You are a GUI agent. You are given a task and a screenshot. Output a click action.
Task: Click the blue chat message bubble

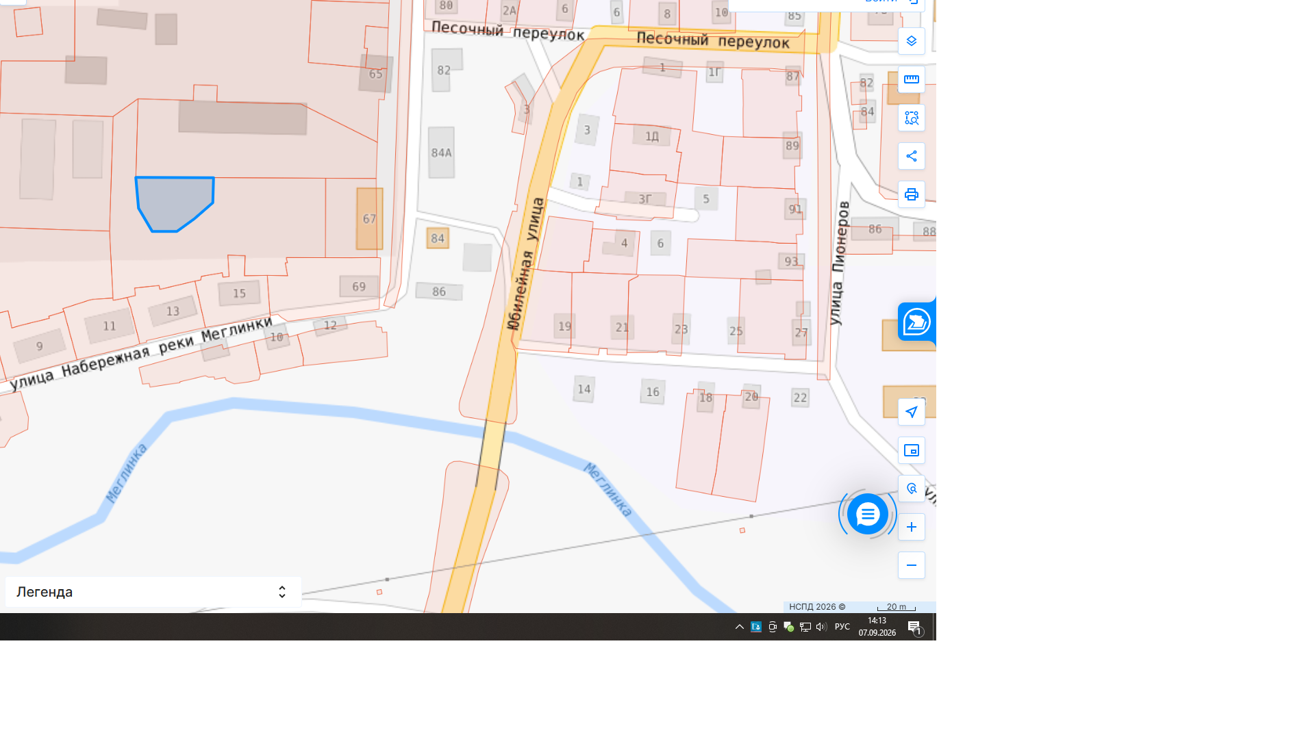coord(868,514)
